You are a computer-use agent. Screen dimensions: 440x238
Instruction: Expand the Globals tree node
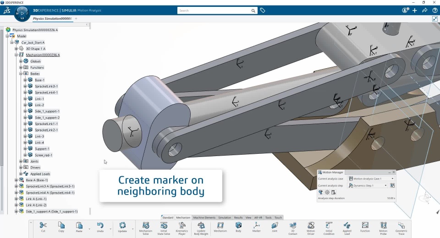point(21,61)
